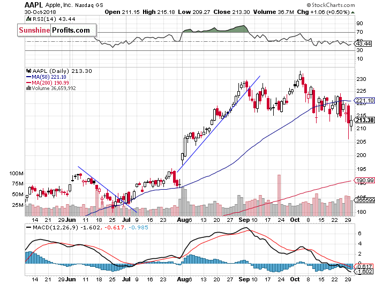This screenshot has width=375, height=284.
Task: Click 'Aug' on the price panel date axis
Action: [183, 220]
